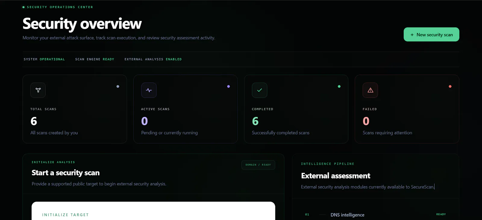Open the DNS intelligence module row
482x220 pixels.
click(x=375, y=215)
